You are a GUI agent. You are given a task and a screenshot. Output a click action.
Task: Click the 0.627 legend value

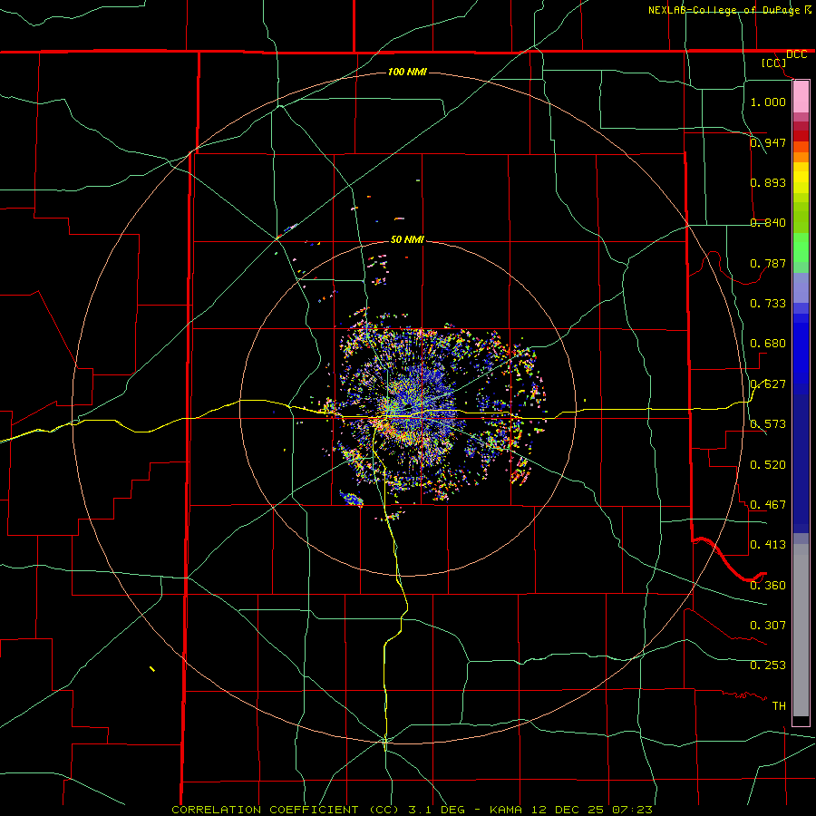[x=768, y=384]
